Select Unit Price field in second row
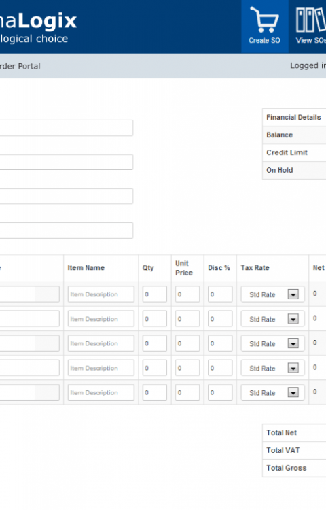Image resolution: width=326 pixels, height=510 pixels. click(187, 319)
